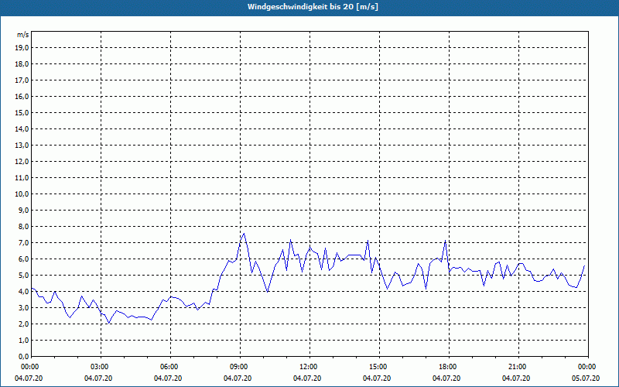
Task: Click the '03:00' time label
Action: click(101, 367)
